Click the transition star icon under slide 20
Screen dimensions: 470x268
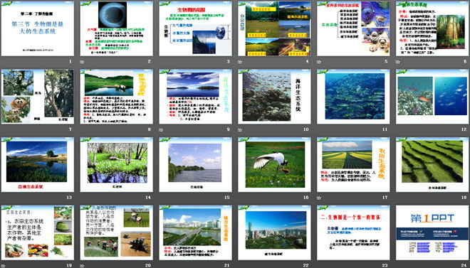[82, 266]
